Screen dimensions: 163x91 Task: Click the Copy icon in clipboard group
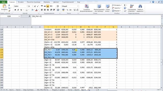[x=9, y=8]
